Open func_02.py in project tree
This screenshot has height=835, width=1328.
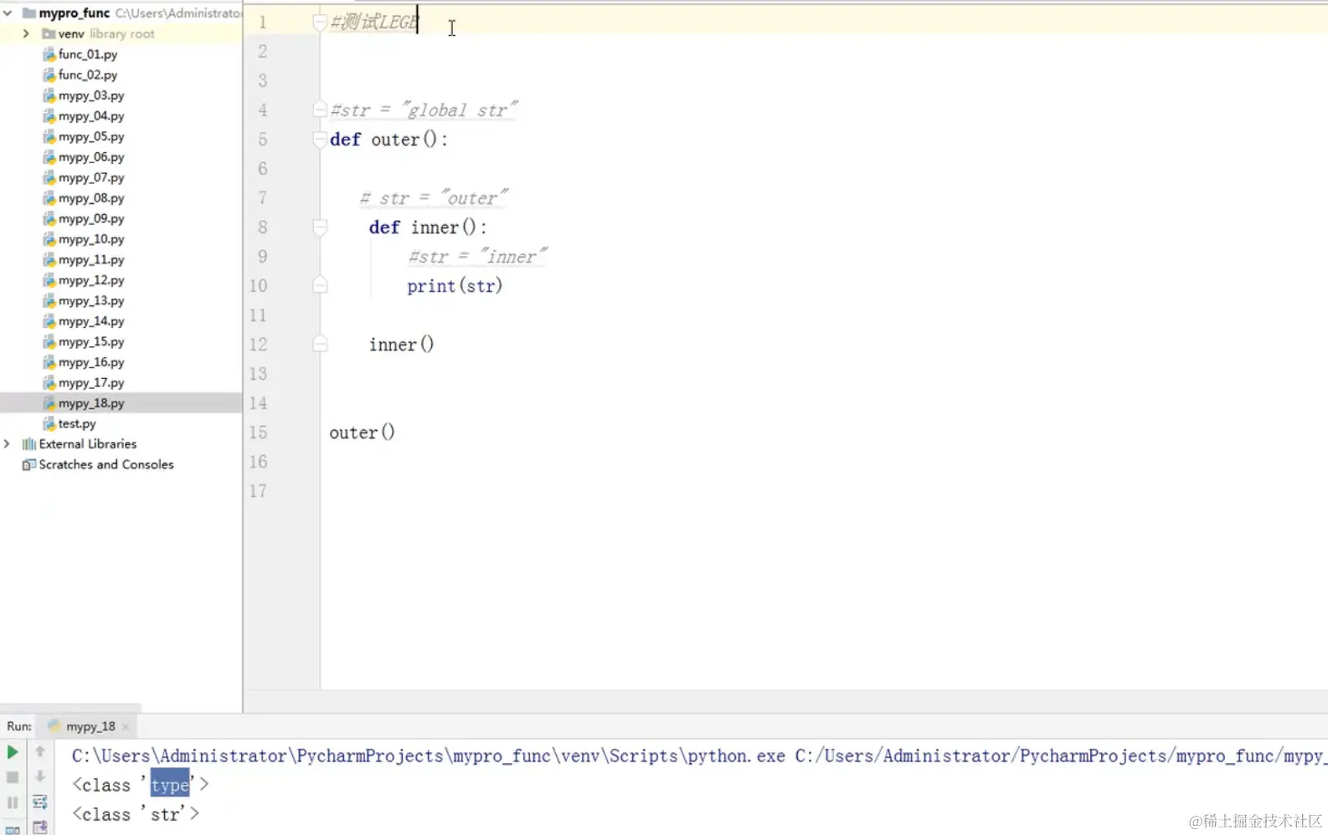click(87, 74)
